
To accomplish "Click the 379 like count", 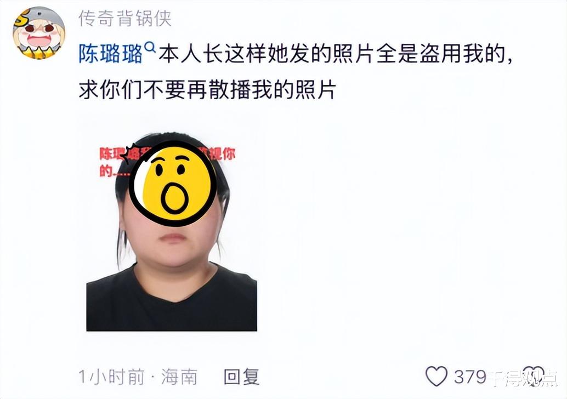I will tap(470, 377).
